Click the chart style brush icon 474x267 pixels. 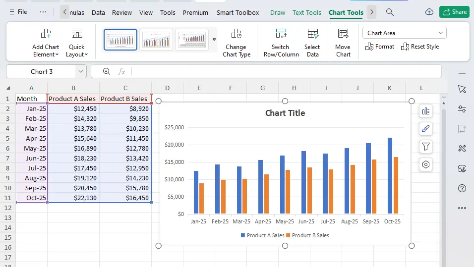425,129
